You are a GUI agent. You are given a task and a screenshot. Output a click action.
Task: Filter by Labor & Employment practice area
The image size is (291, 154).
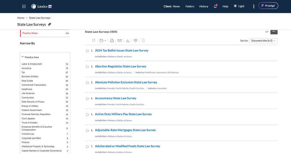tap(32, 64)
